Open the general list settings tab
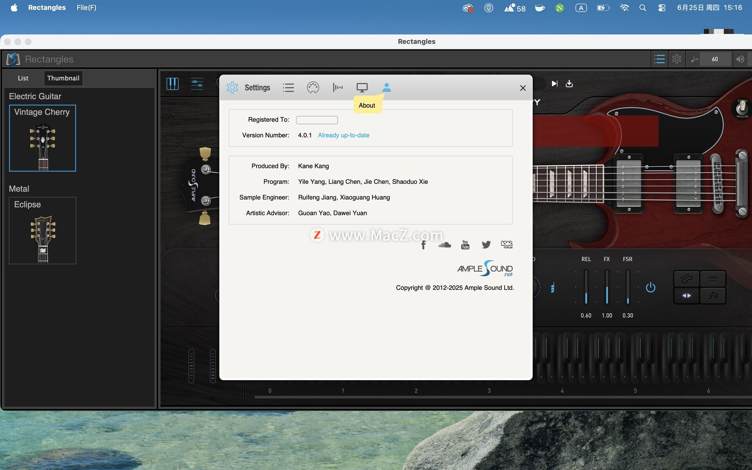752x470 pixels. pyautogui.click(x=288, y=87)
